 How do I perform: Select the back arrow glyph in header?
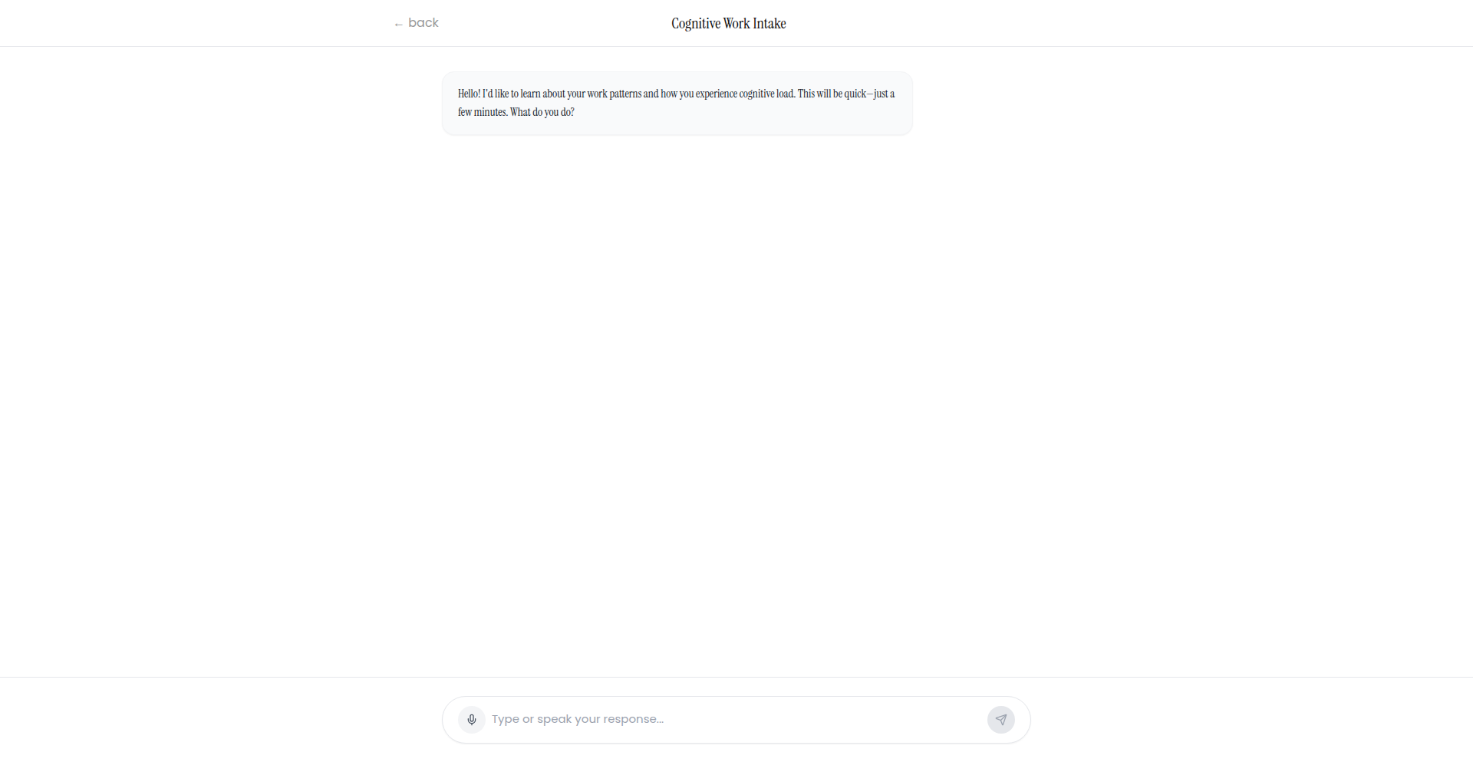pos(398,25)
